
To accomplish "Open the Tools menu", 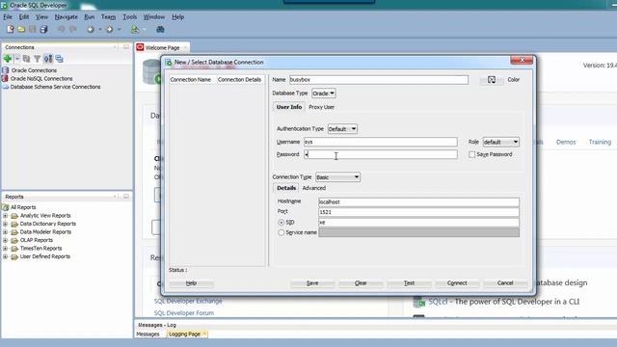I will click(x=129, y=17).
